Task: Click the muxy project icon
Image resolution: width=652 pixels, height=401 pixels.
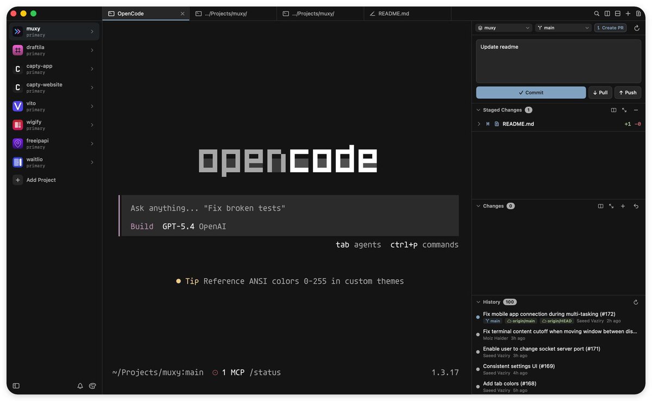Action: (x=17, y=32)
